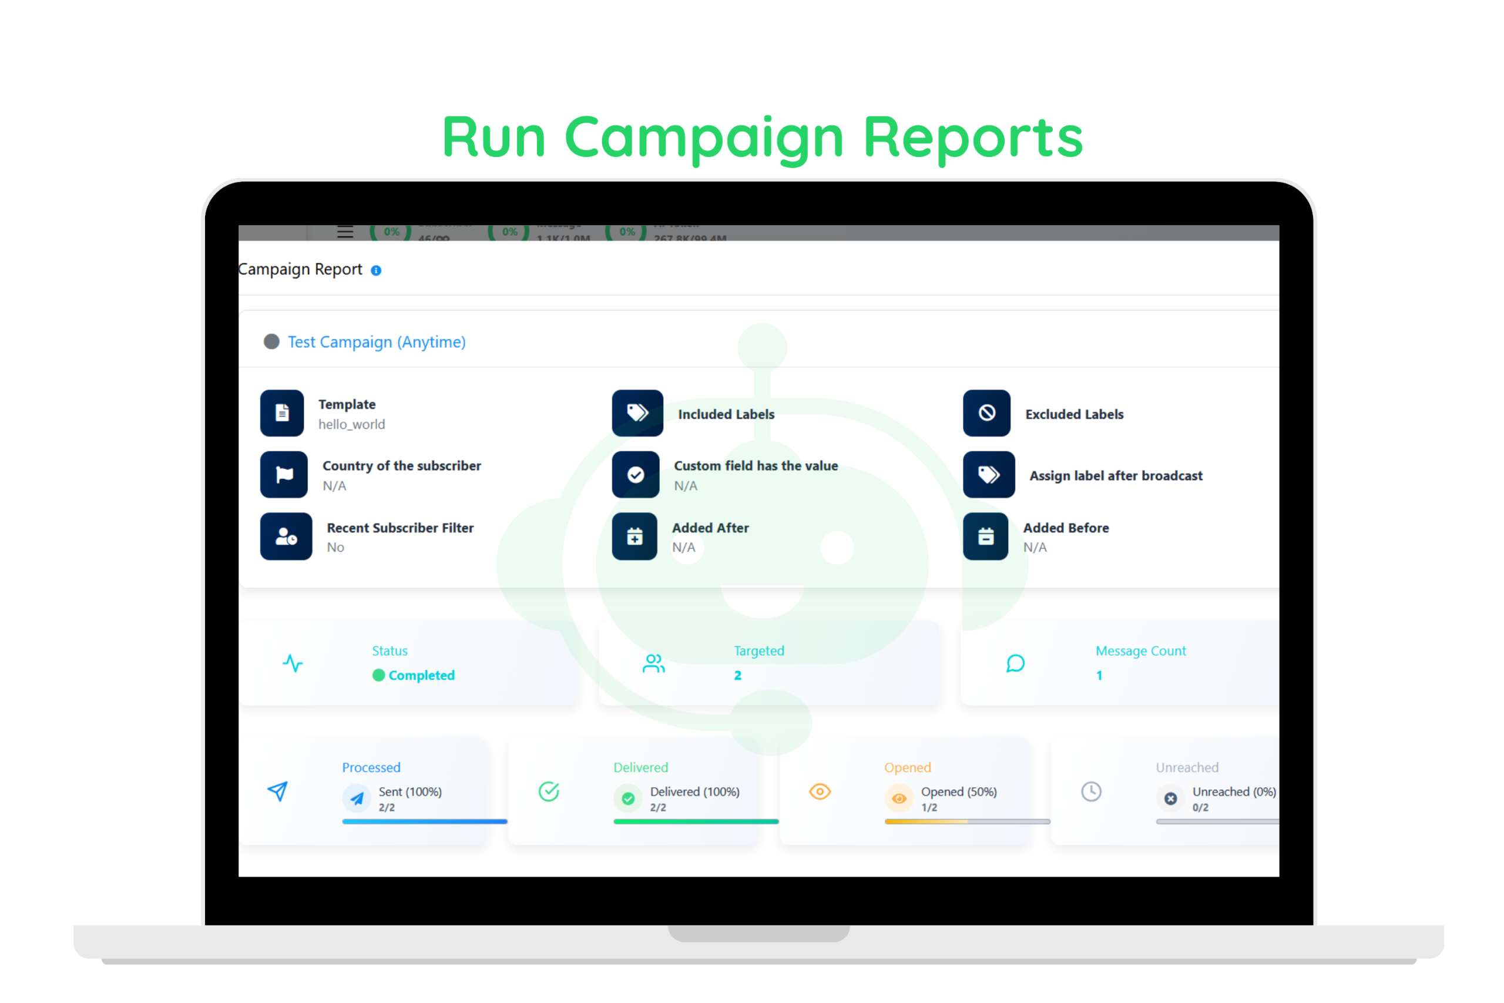
Task: Click the Country of subscriber flag icon
Action: 284,475
